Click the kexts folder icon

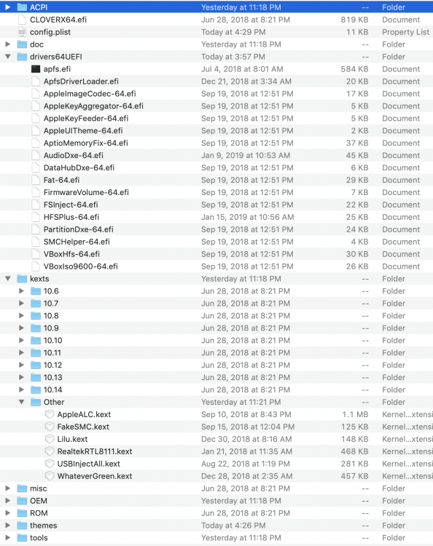coord(22,279)
